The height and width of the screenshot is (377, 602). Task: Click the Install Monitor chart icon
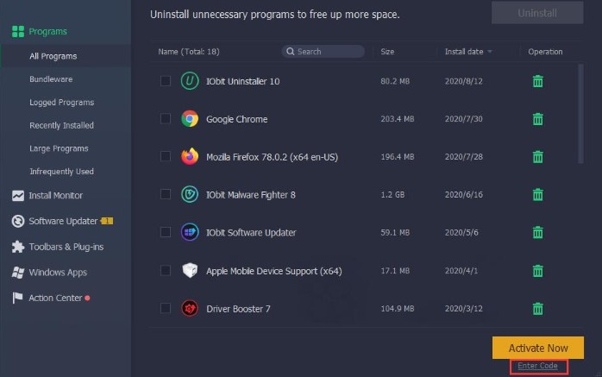pyautogui.click(x=17, y=196)
